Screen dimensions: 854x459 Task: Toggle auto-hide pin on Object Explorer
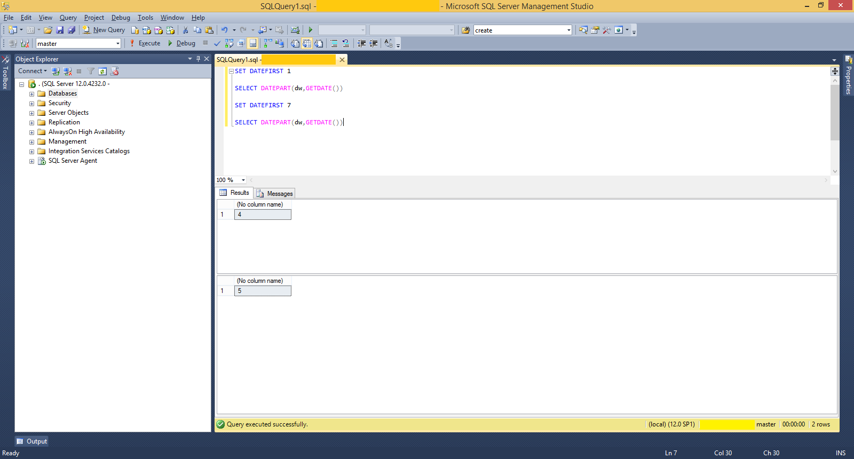[198, 59]
